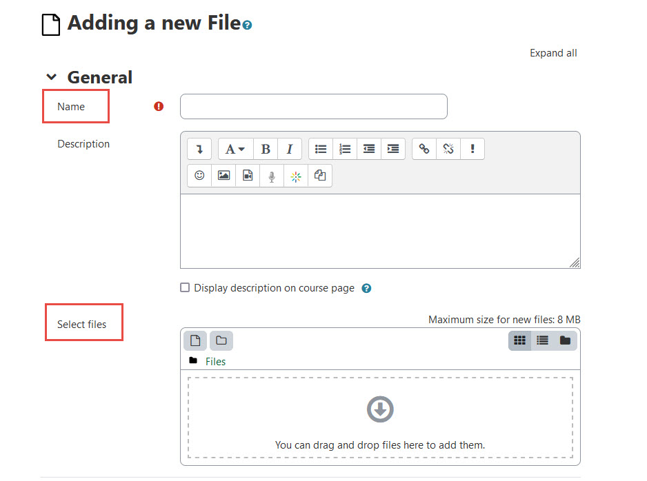The image size is (647, 481).
Task: Select the Add file icon in Select files
Action: click(195, 340)
